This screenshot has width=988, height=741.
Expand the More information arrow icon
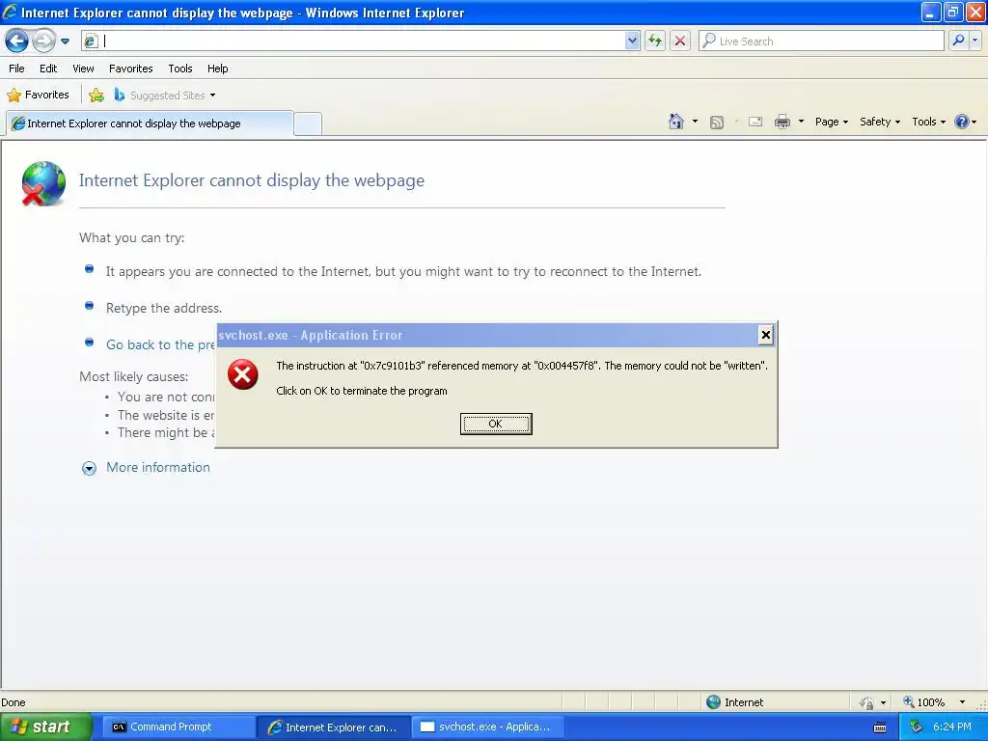pos(90,468)
